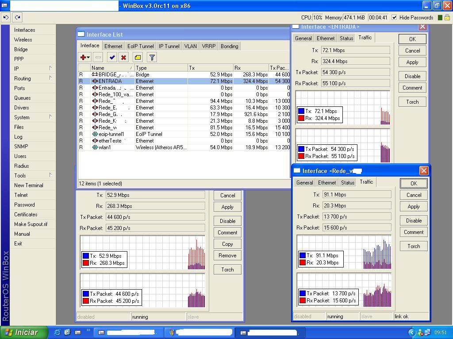Image resolution: width=453 pixels, height=339 pixels.
Task: Open the add interface dropdown arrow
Action: coord(88,58)
